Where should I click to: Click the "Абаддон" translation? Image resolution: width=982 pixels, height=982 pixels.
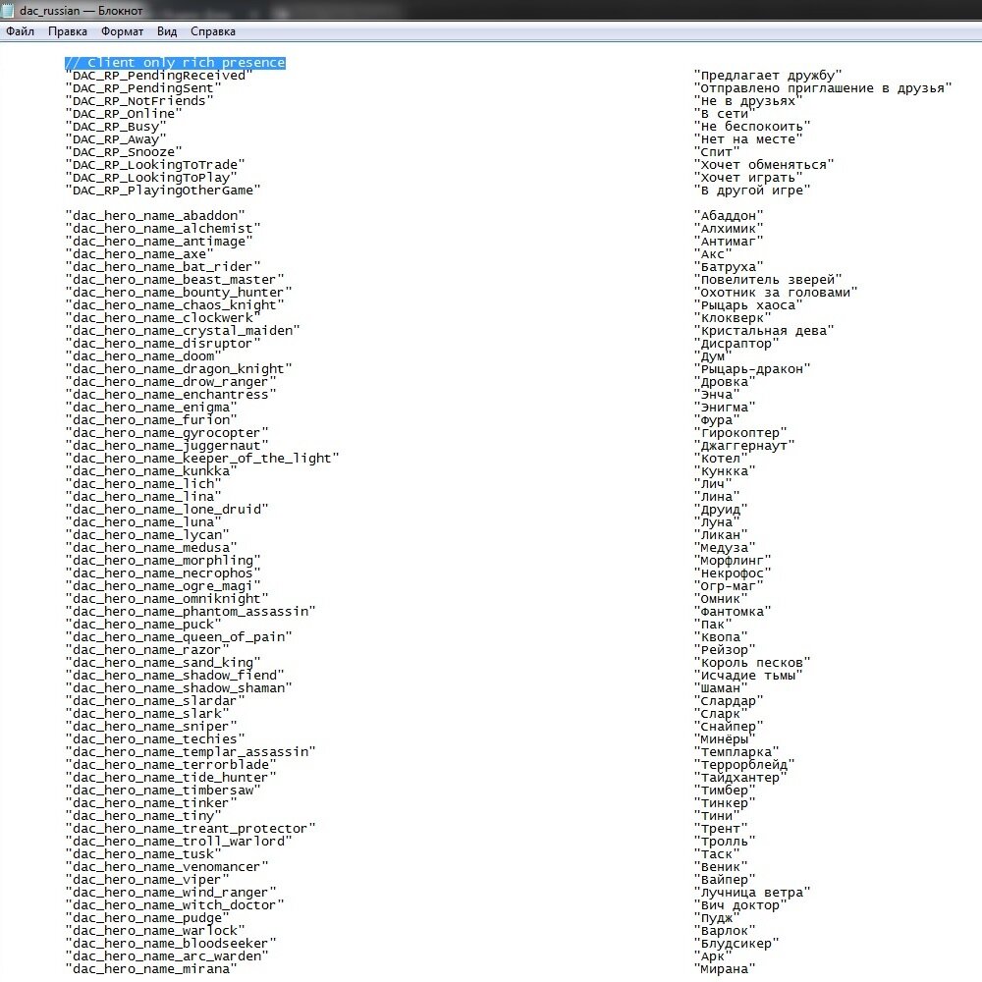click(x=729, y=216)
